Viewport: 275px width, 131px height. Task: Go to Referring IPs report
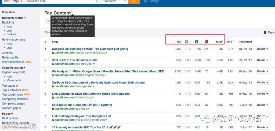[x=10, y=57]
